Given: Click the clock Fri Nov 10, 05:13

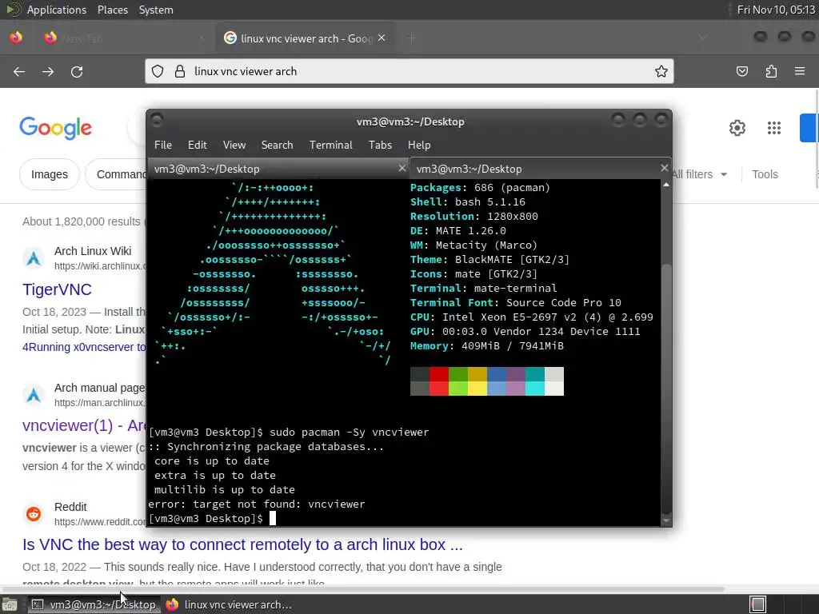Looking at the screenshot, I should pos(776,10).
